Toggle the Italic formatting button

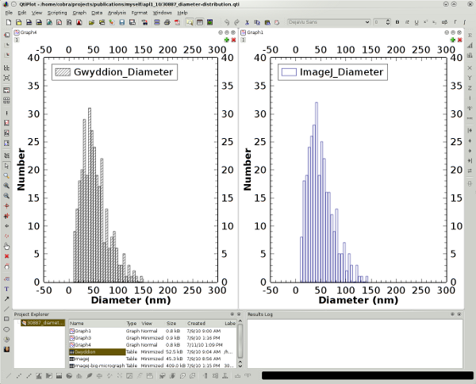point(407,22)
